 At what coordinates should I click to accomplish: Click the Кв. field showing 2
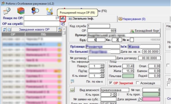pos(115,40)
